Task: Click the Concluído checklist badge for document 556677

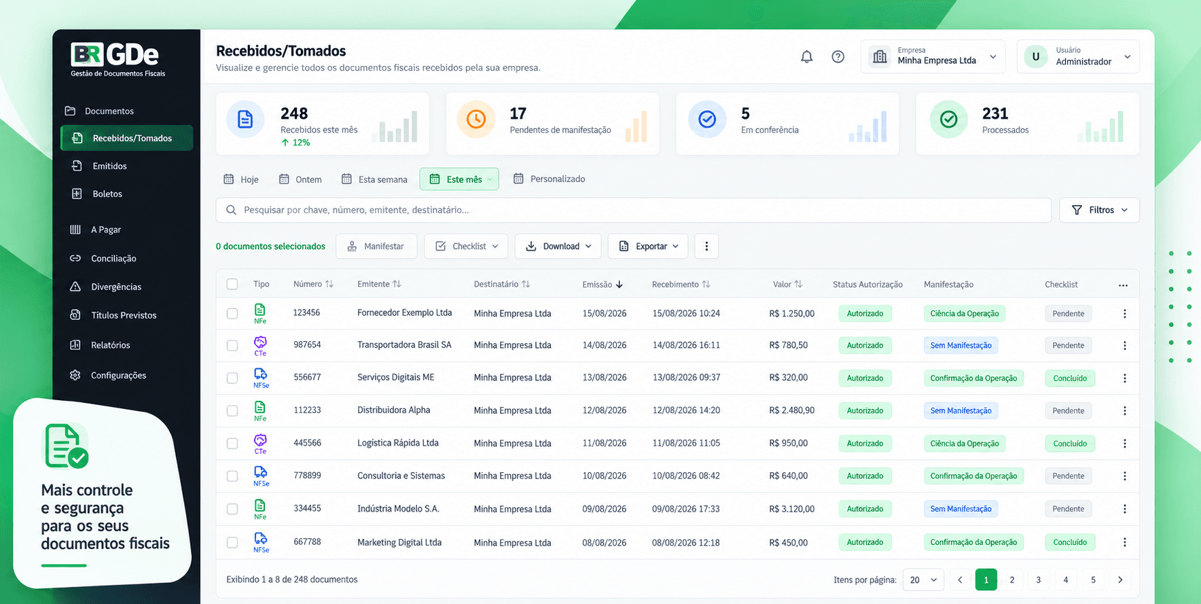Action: (x=1070, y=378)
